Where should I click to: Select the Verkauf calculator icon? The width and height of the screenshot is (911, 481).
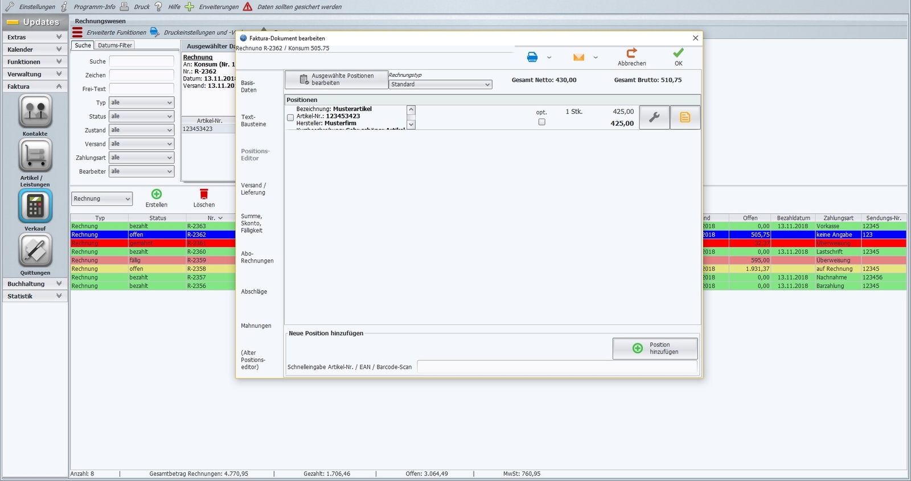35,205
